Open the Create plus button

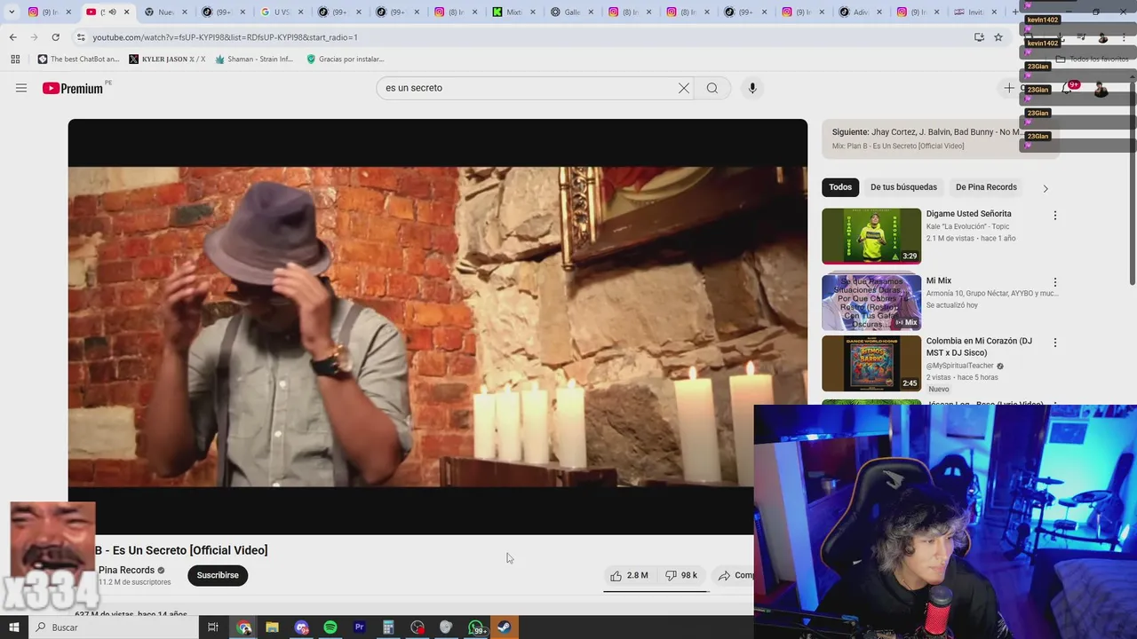tap(1009, 88)
